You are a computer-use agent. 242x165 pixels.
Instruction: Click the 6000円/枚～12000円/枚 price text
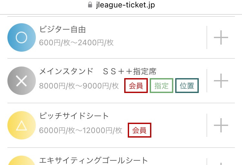click(81, 130)
